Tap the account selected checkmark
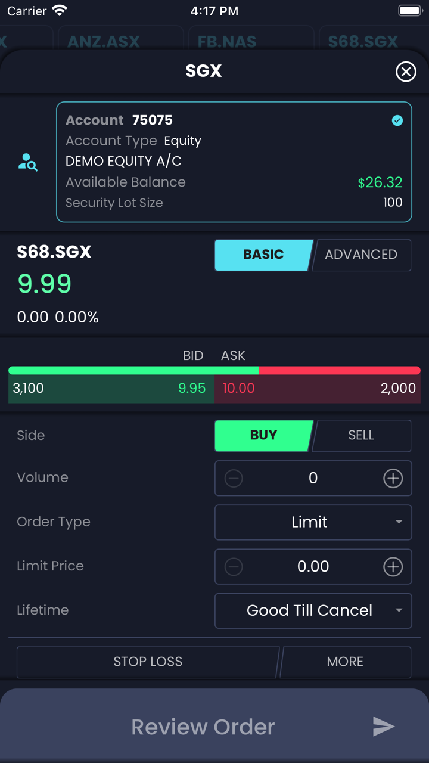Image resolution: width=429 pixels, height=763 pixels. 397,120
